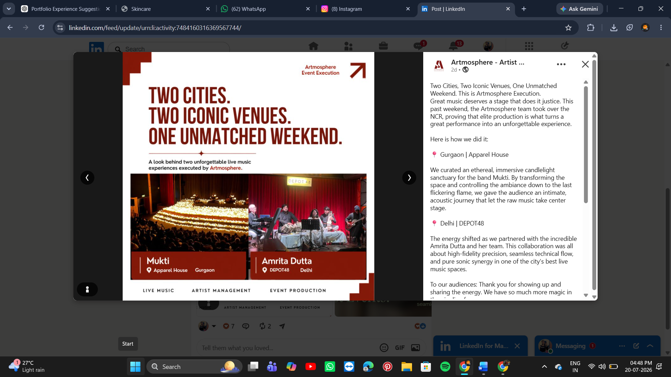Bookmark this page star icon
Screen dimensions: 671x377
coord(568,28)
